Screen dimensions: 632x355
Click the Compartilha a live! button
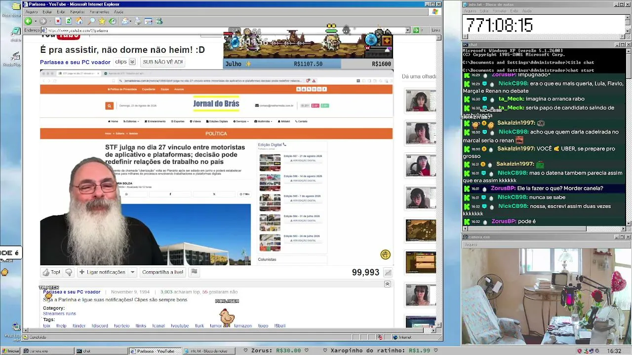click(x=162, y=272)
